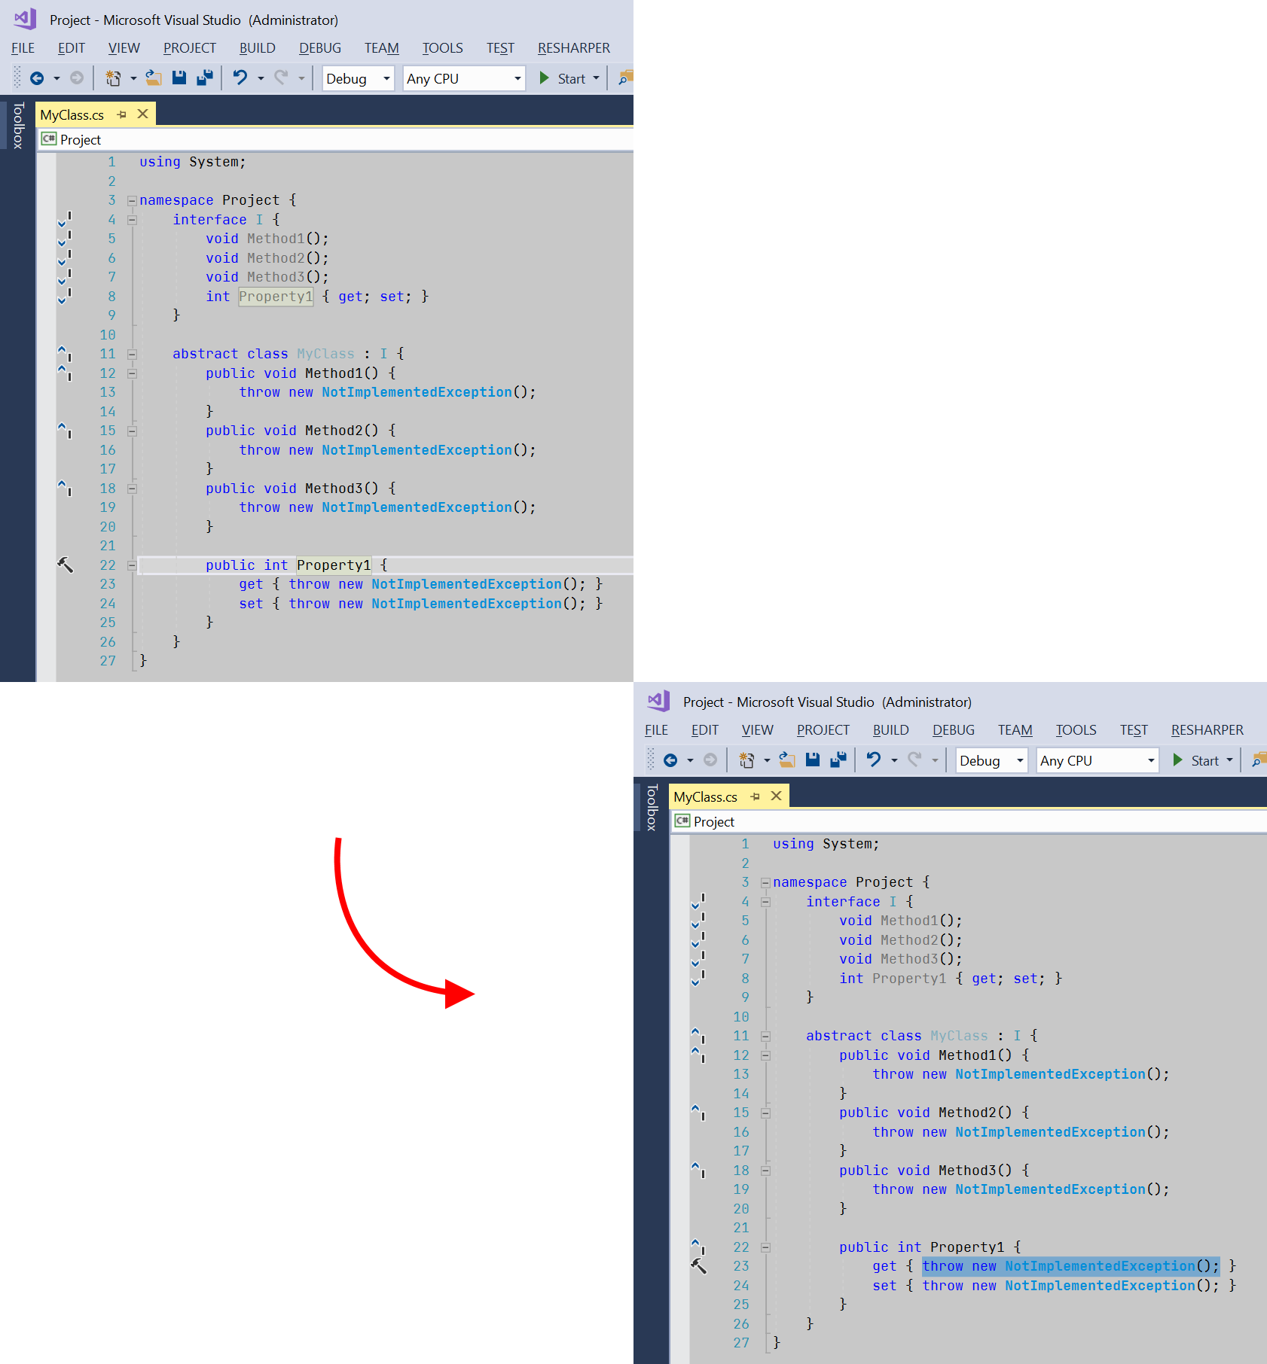
Task: Click New Project icon in bottom window toolbar
Action: [x=746, y=760]
